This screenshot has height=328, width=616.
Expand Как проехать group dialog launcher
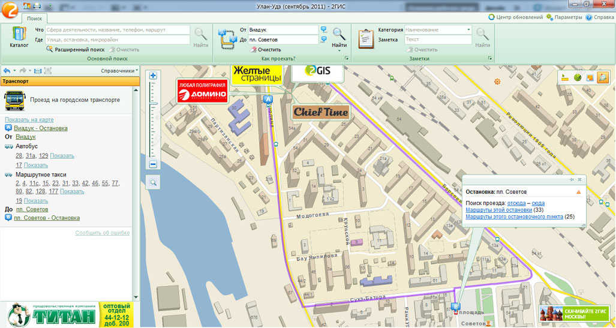pos(347,58)
